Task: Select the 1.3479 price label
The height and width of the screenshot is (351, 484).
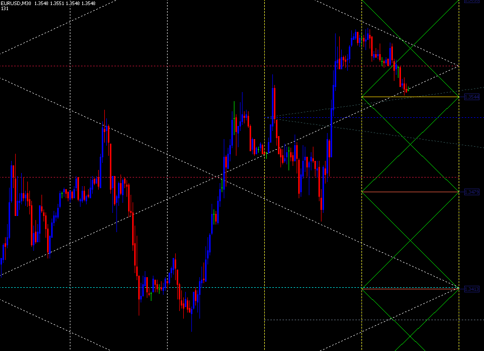Action: (472, 192)
